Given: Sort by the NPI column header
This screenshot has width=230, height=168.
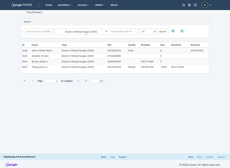Looking at the screenshot, I should point(109,45).
